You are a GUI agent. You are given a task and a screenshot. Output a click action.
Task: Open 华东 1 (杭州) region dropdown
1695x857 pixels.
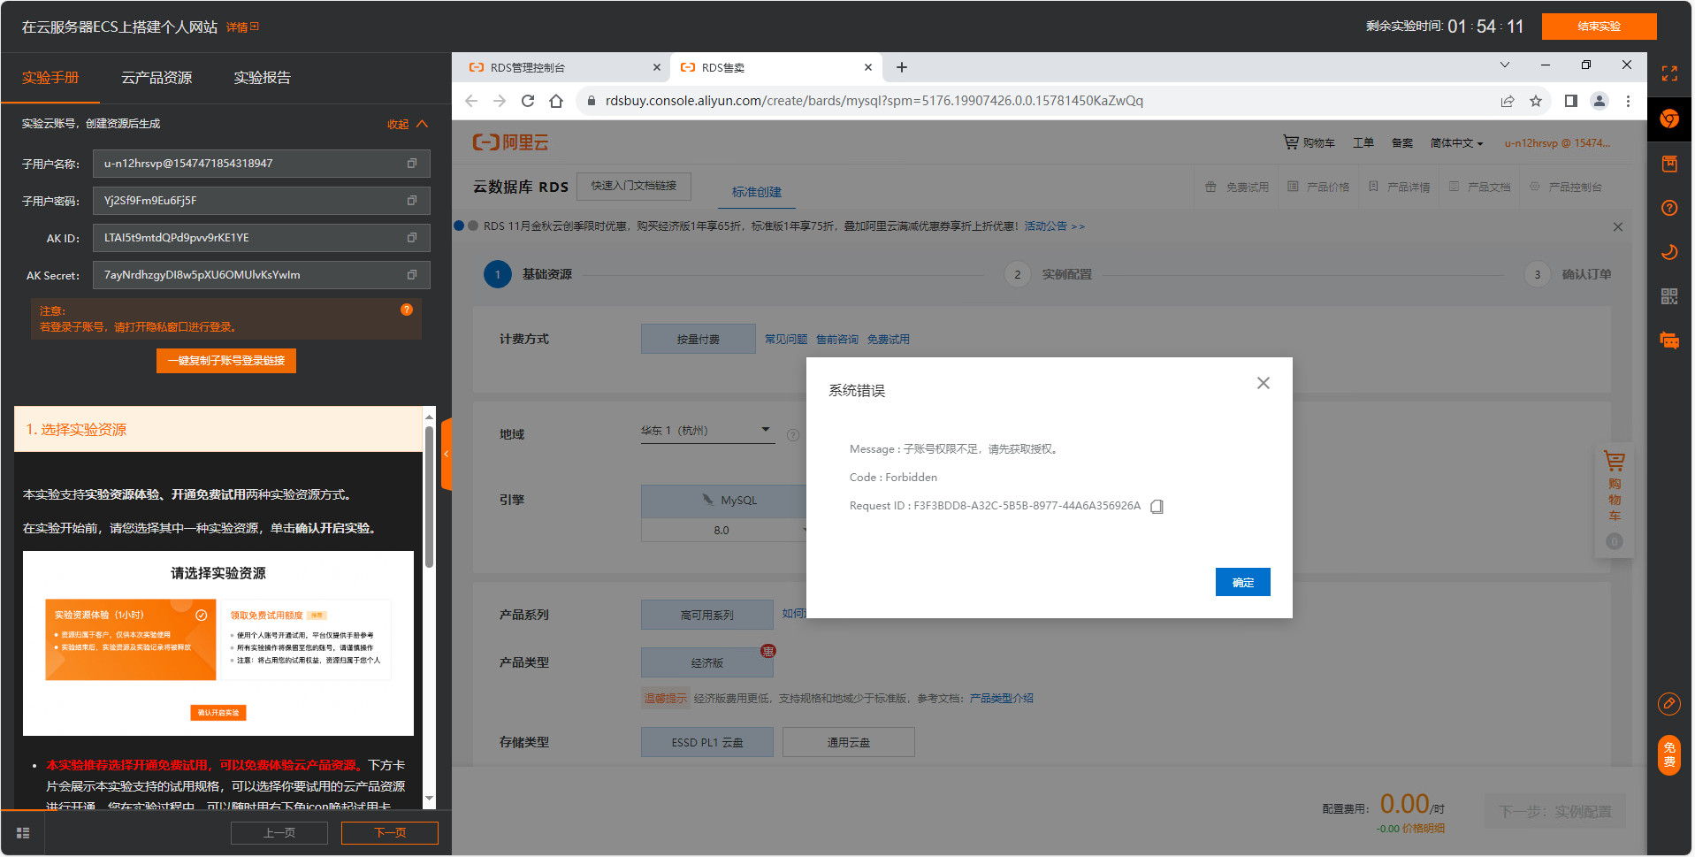pos(707,431)
